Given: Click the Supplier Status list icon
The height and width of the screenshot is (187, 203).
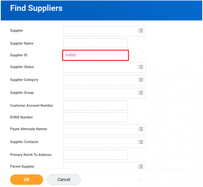Looking at the screenshot, I should [141, 67].
